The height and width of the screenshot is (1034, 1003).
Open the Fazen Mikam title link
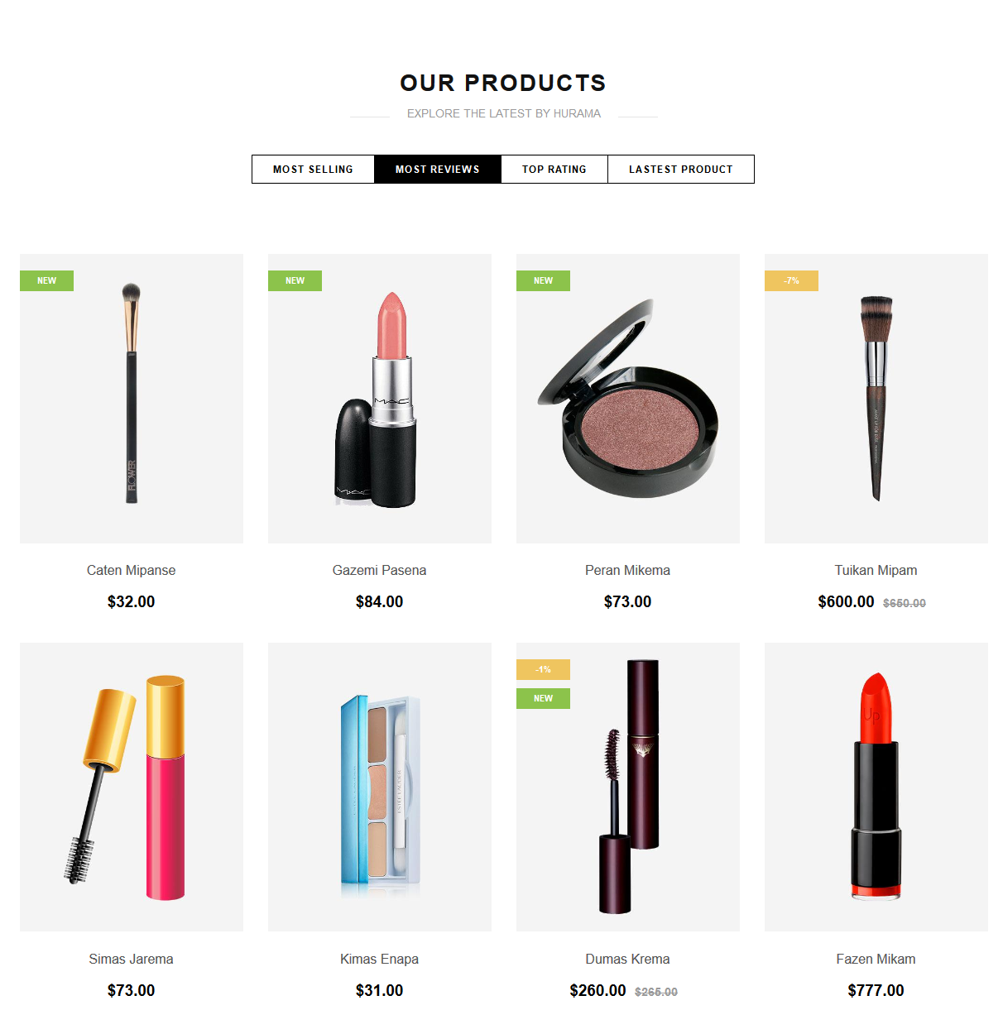[x=876, y=959]
